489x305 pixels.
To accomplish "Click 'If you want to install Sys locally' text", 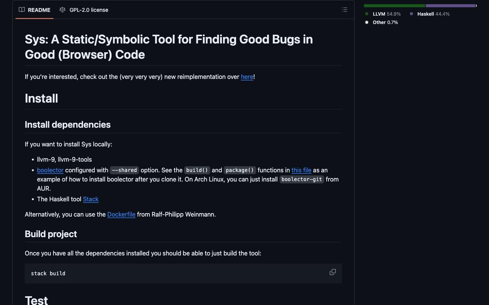I will pyautogui.click(x=68, y=144).
